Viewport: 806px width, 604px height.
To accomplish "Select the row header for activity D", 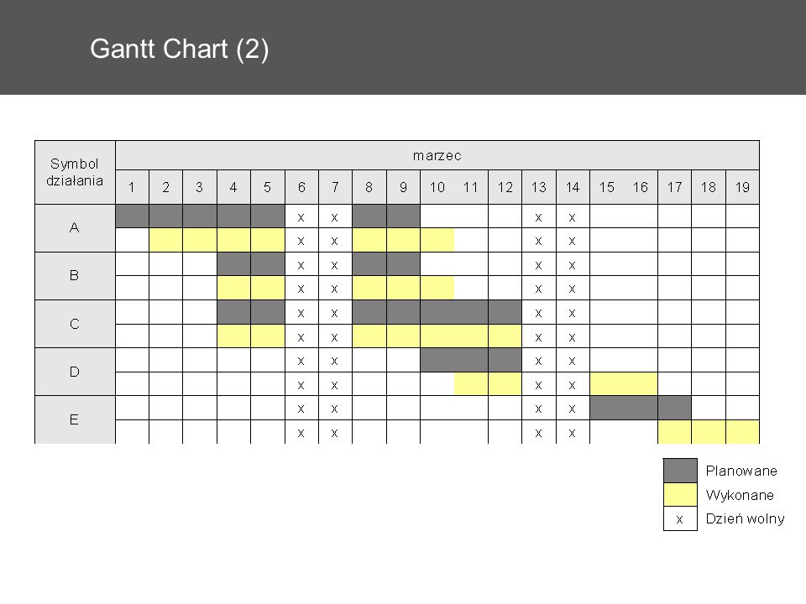I will pyautogui.click(x=75, y=372).
